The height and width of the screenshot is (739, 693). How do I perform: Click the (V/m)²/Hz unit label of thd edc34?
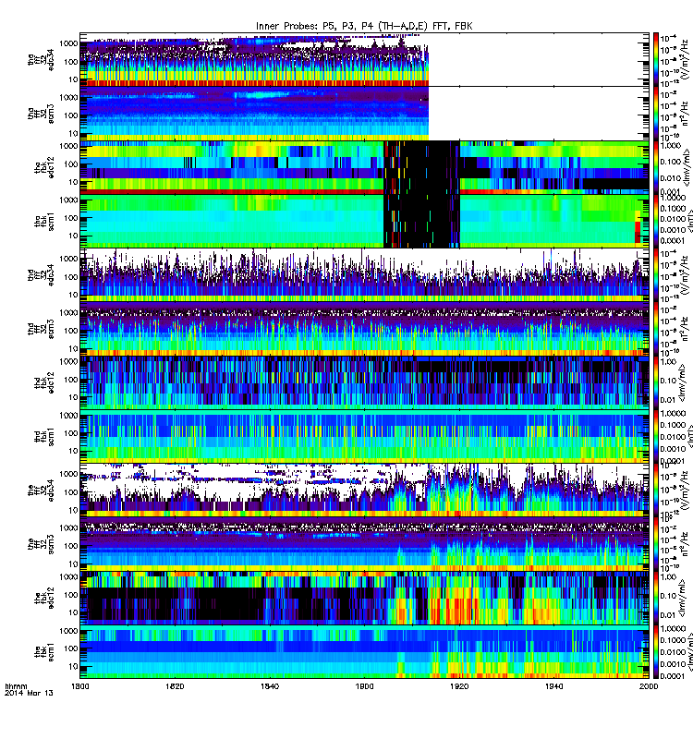pos(687,274)
